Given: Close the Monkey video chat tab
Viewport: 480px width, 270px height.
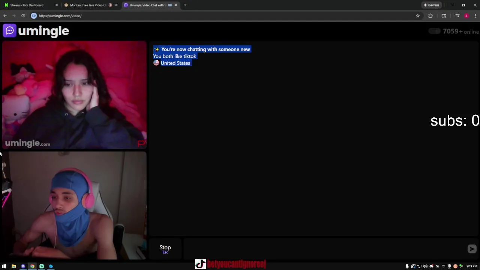Looking at the screenshot, I should point(116,5).
